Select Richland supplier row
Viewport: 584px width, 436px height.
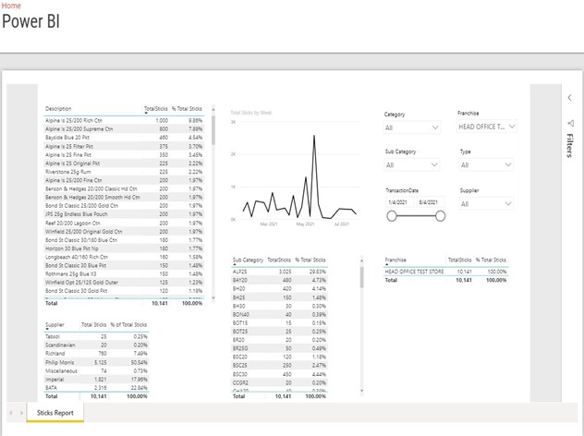click(x=96, y=354)
